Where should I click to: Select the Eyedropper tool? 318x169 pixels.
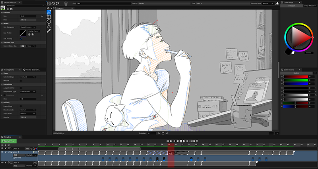tap(49, 30)
